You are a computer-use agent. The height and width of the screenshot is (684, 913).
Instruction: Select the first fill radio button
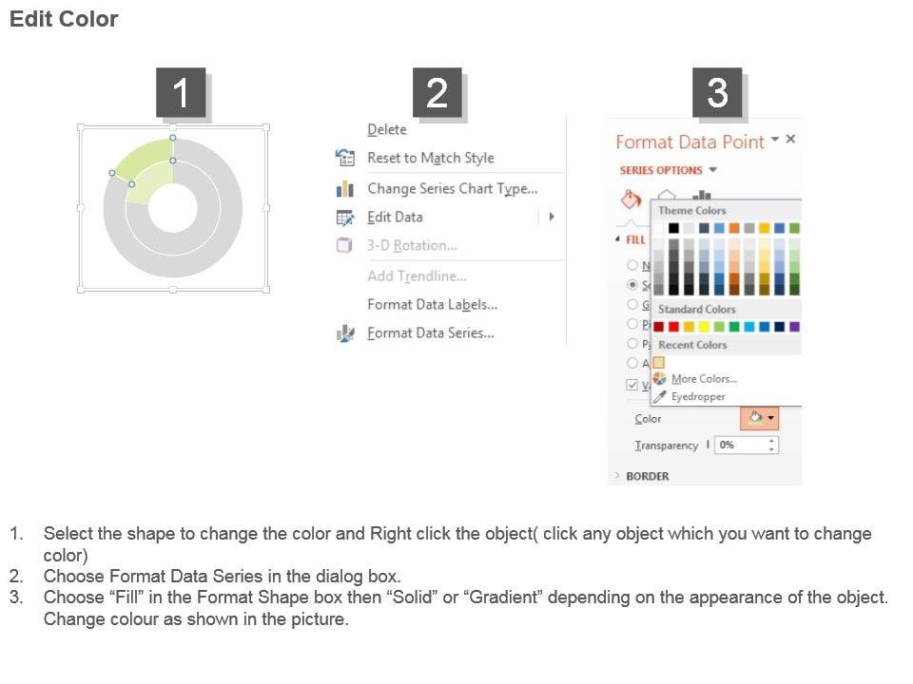(x=632, y=266)
